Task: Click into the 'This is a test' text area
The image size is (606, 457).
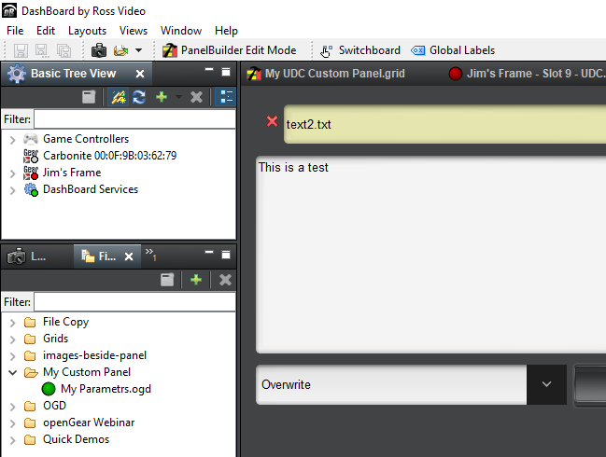Action: [430, 255]
